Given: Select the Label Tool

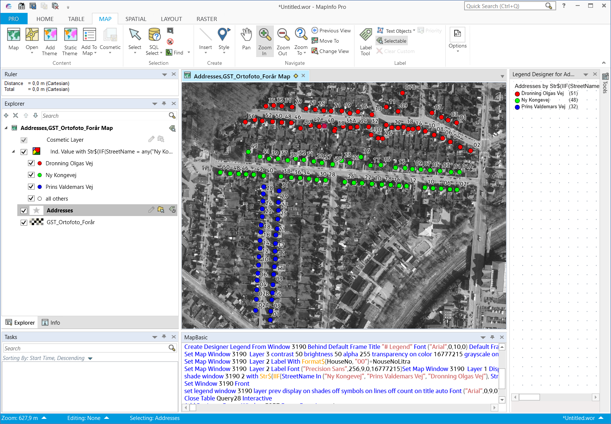Looking at the screenshot, I should point(365,40).
